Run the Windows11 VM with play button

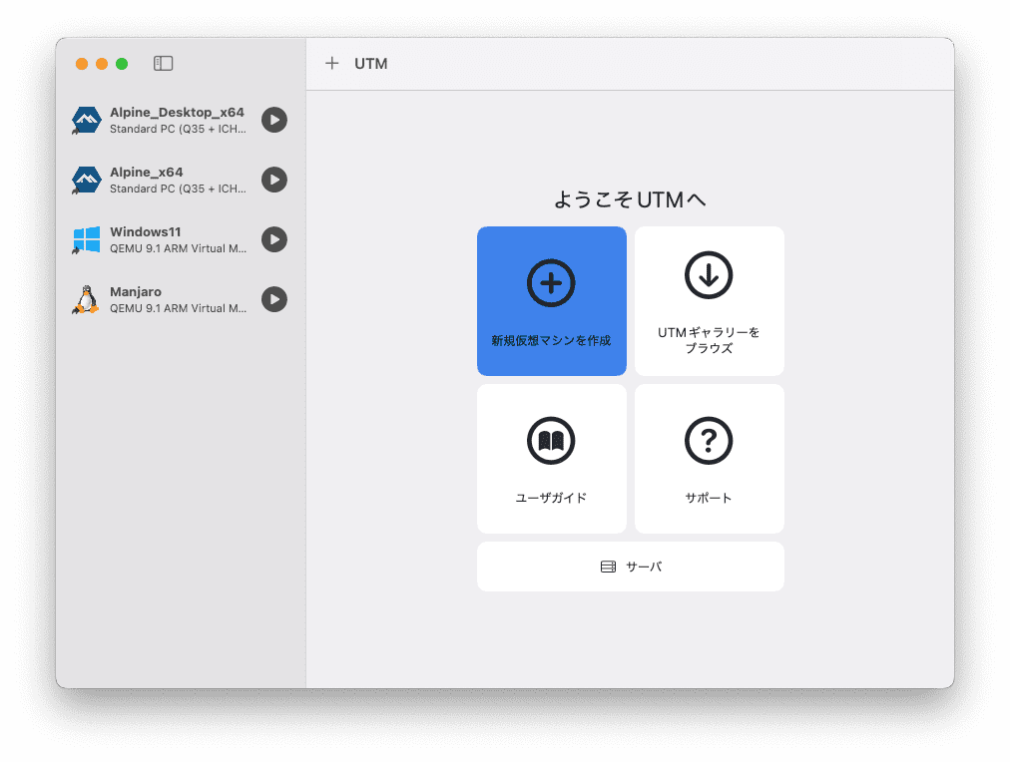274,239
